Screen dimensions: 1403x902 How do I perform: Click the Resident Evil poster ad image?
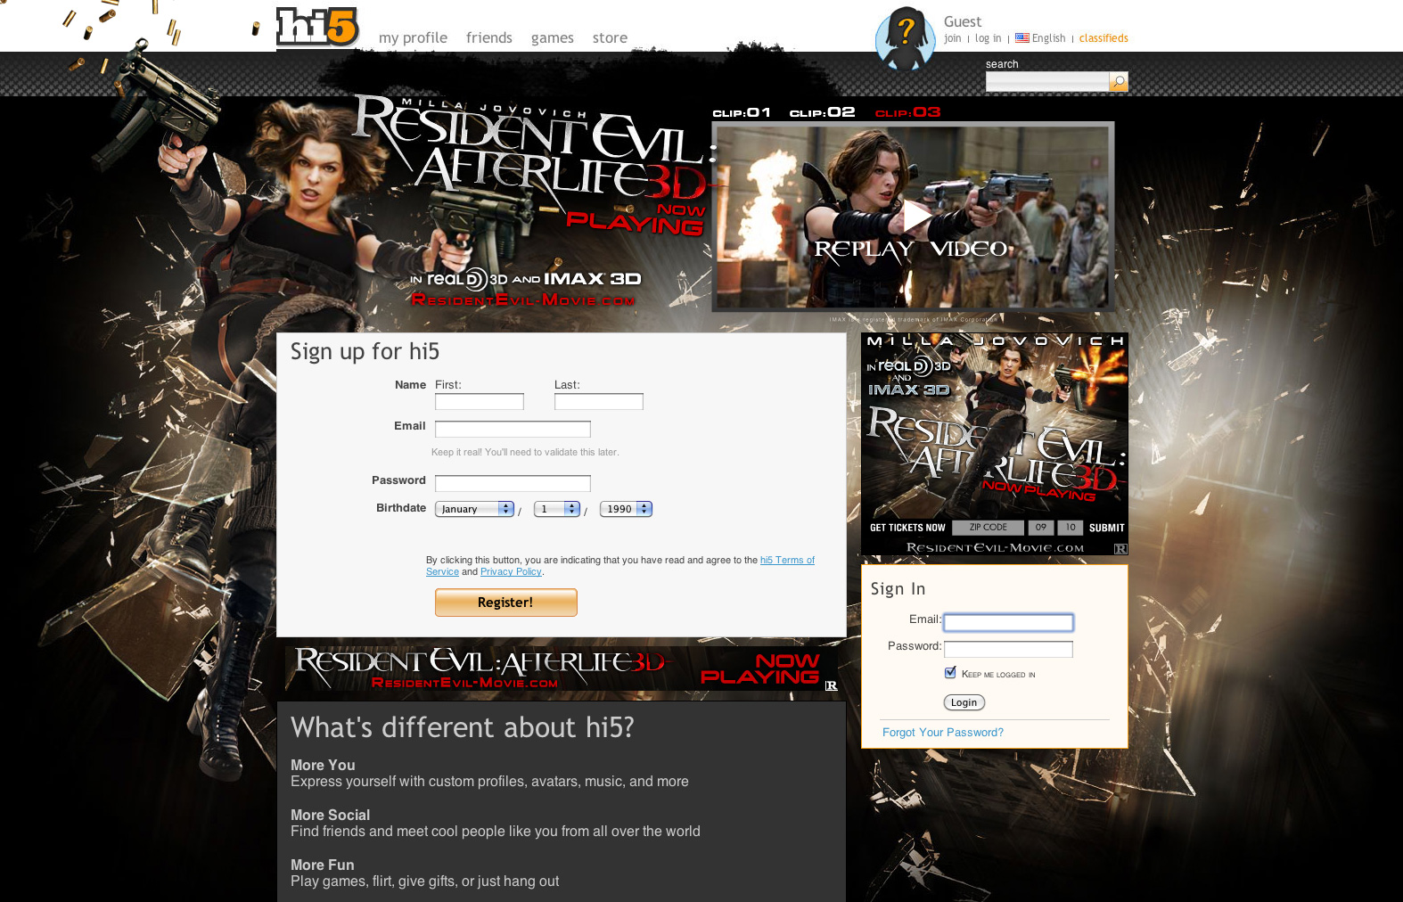[x=995, y=444]
